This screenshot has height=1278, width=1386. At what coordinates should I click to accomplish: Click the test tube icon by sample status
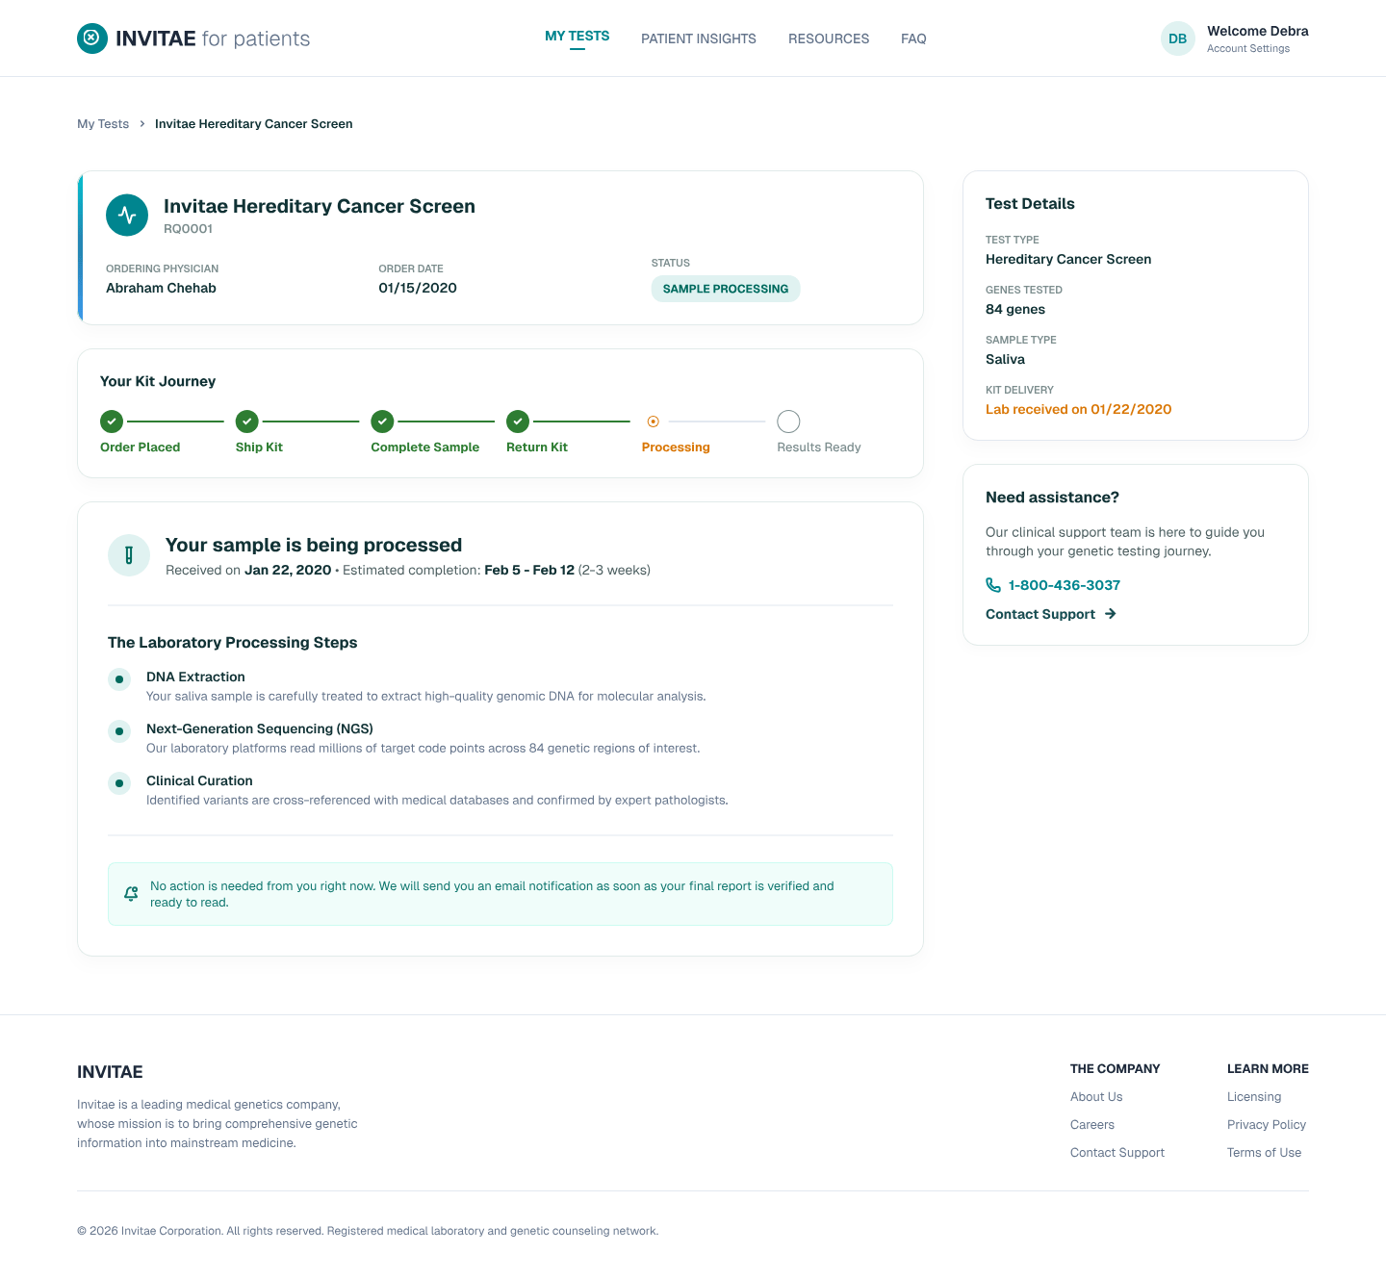129,555
